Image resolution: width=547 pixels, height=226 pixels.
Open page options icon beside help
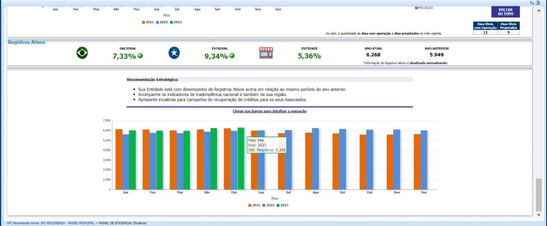(532, 3)
